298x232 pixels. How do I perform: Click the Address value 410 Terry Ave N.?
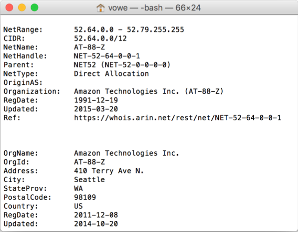tap(109, 171)
